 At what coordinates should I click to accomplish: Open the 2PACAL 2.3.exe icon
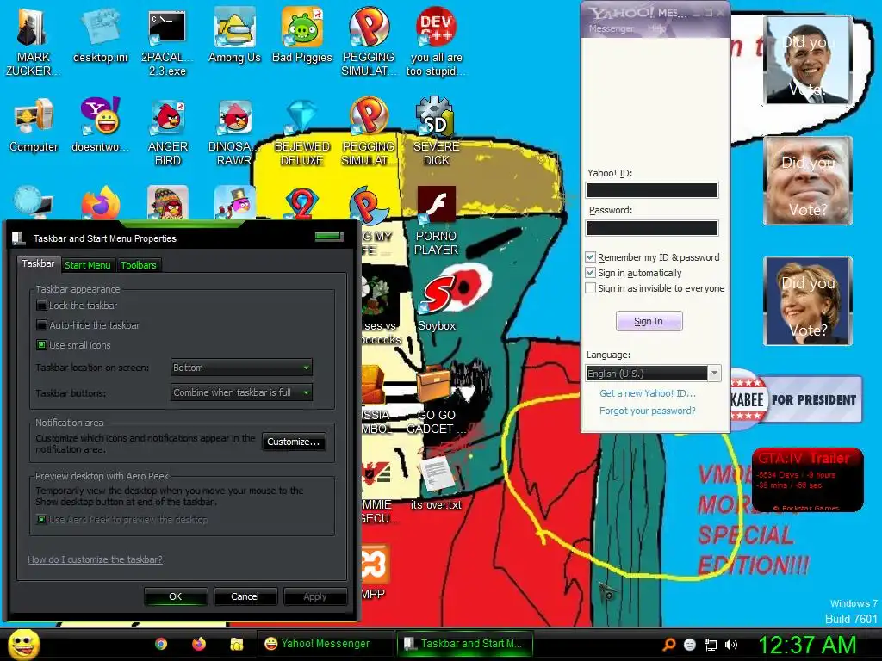[x=167, y=40]
